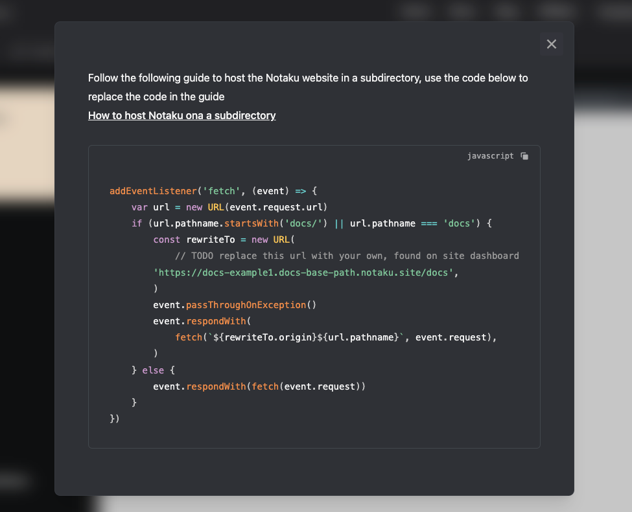Click the 'var url = new URL' line
632x512 pixels.
click(229, 207)
